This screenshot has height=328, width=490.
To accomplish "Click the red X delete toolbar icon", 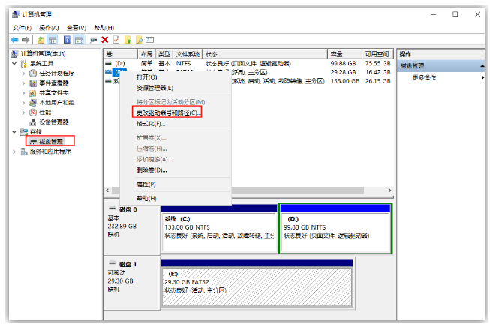I will click(x=105, y=40).
